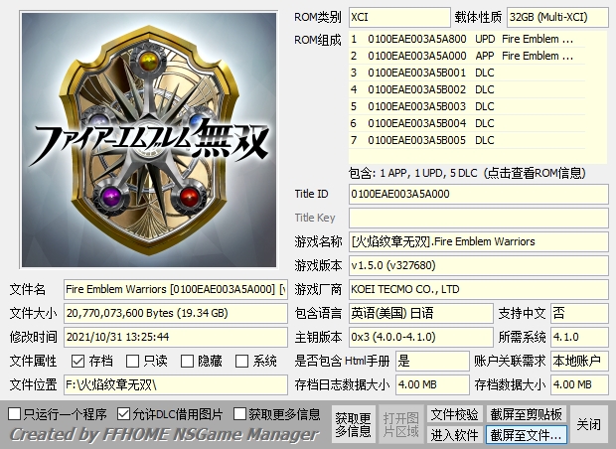The width and height of the screenshot is (616, 449).
Task: Click the 文件位置 path field
Action: pyautogui.click(x=176, y=383)
